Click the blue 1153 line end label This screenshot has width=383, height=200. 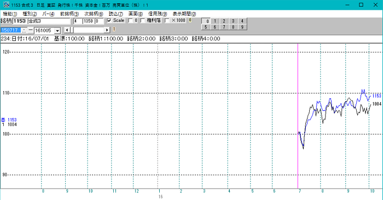tap(376, 96)
